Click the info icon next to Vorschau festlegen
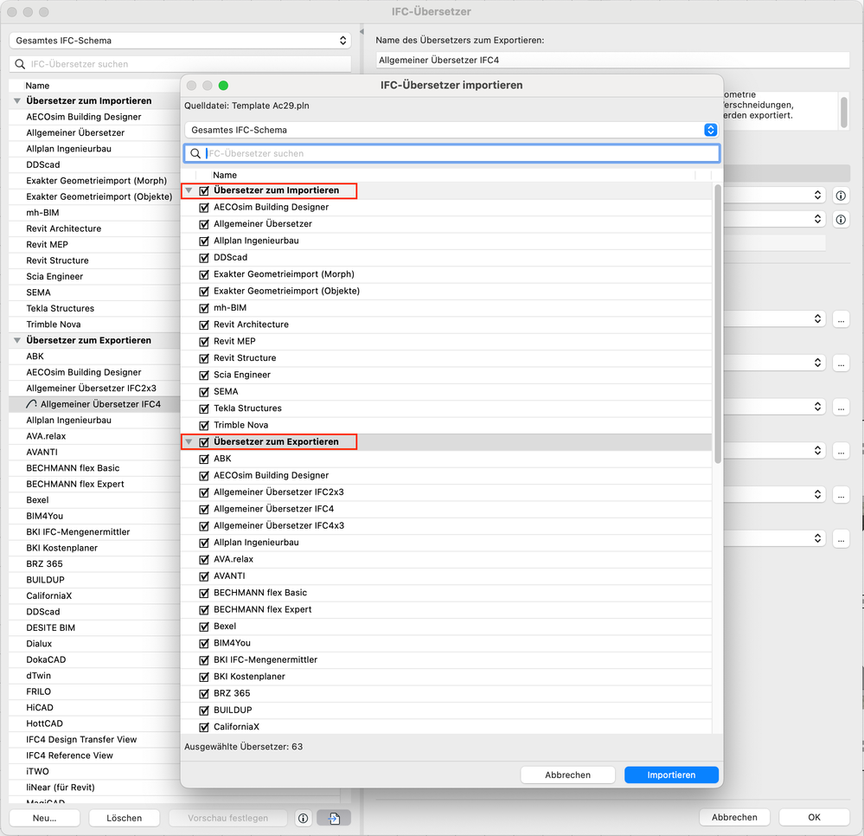The width and height of the screenshot is (864, 836). click(303, 819)
